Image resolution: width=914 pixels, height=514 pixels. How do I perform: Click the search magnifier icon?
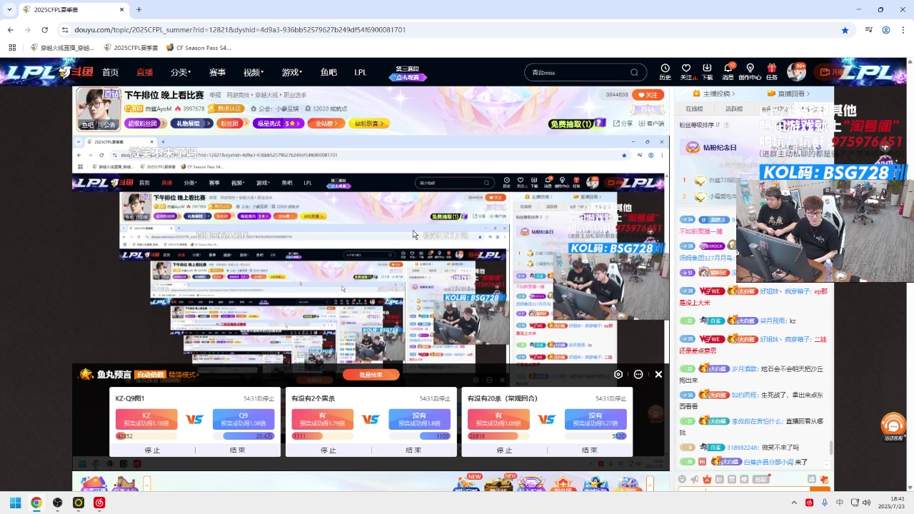click(x=634, y=72)
